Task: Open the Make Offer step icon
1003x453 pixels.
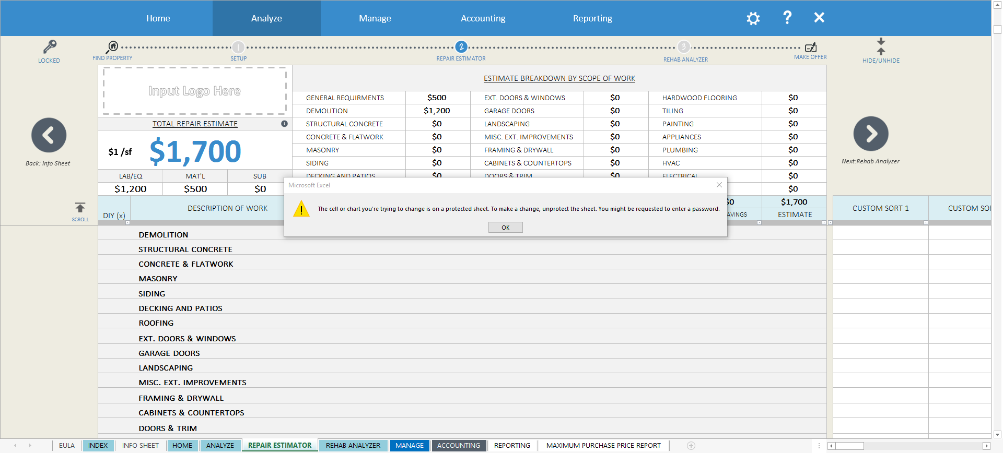Action: coord(810,47)
